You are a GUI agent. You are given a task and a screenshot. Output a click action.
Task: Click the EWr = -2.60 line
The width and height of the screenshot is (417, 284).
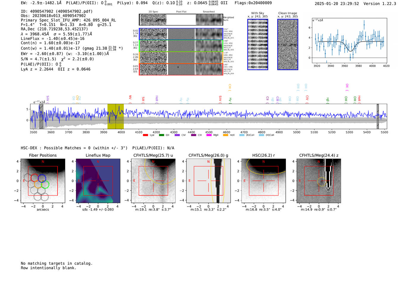65,54
